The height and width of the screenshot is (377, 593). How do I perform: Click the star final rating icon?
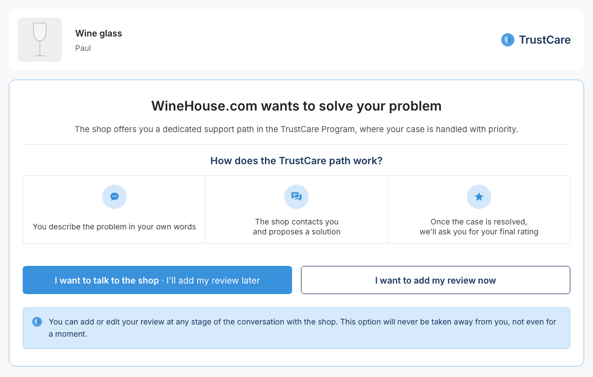[x=479, y=197]
